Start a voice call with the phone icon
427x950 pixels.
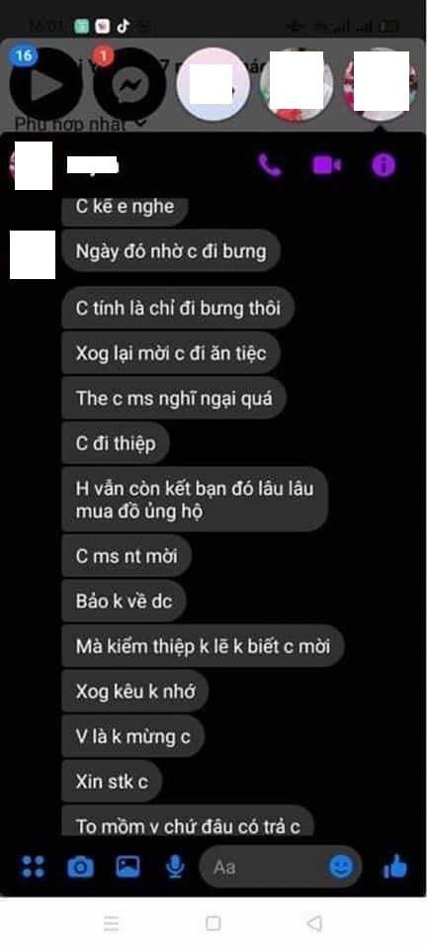(270, 165)
